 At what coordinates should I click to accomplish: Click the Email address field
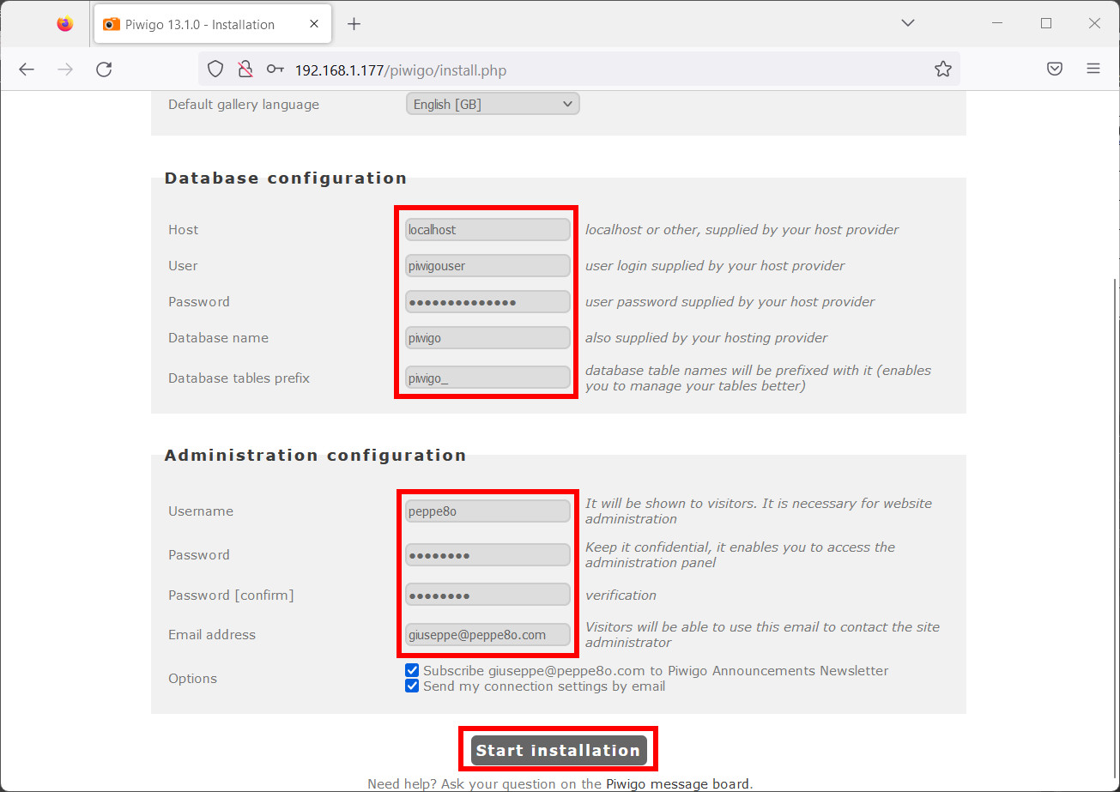(487, 635)
